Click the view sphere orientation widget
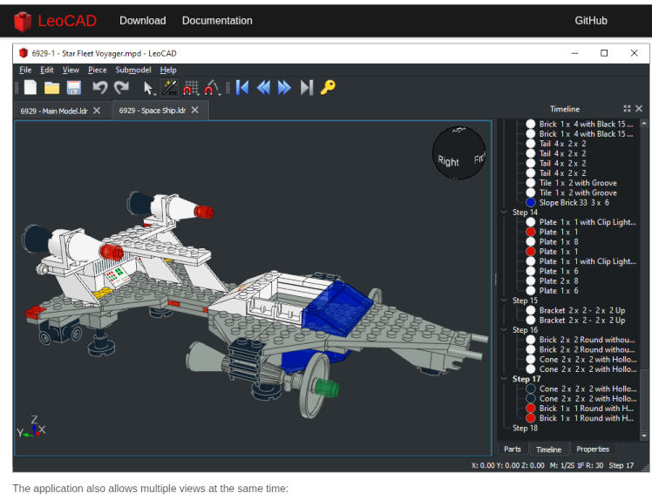Screen dimensions: 652x500 tap(460, 154)
